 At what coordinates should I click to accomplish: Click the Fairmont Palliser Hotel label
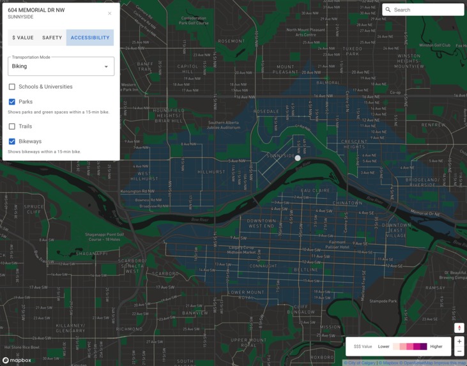(x=337, y=245)
